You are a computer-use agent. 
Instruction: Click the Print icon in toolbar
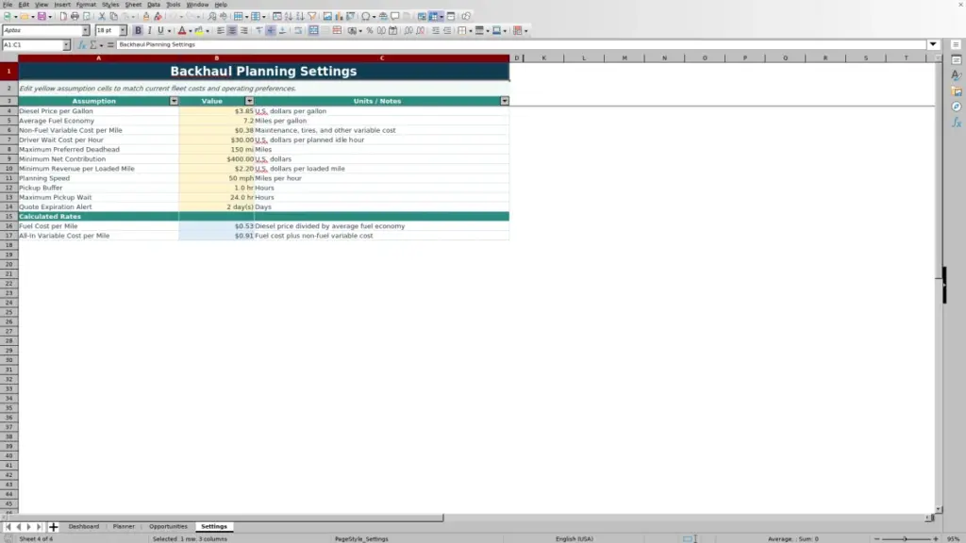point(75,16)
